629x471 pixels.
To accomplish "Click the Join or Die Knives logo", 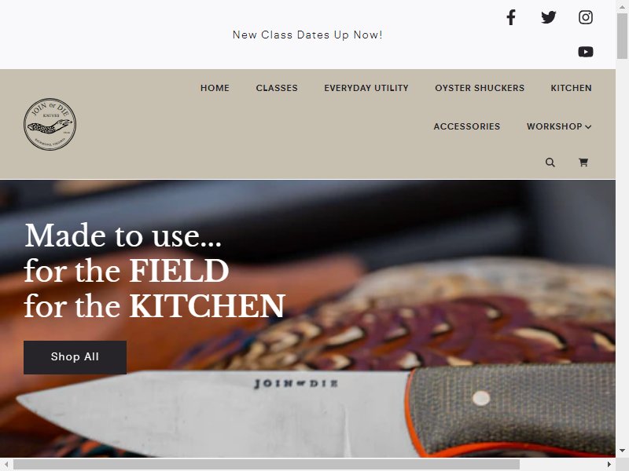I will point(50,124).
